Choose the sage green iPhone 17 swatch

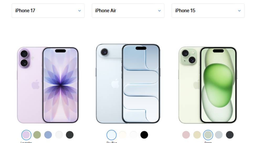37,135
